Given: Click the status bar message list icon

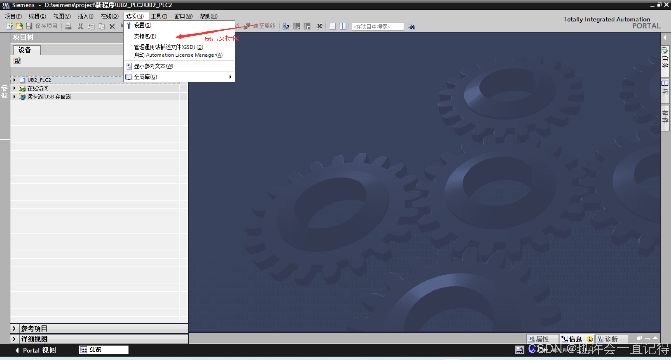Looking at the screenshot, I should point(520,350).
